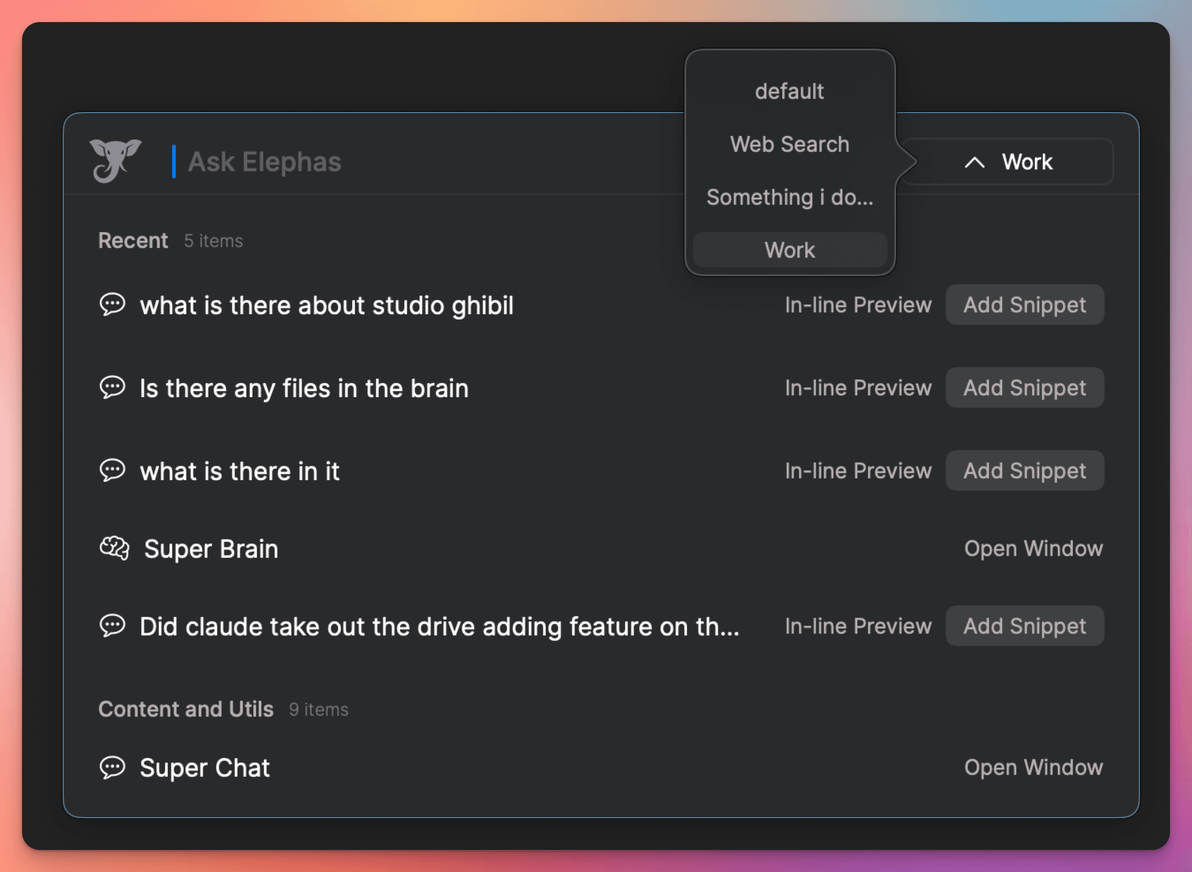Click the chevron arrow beside Work

tap(974, 162)
